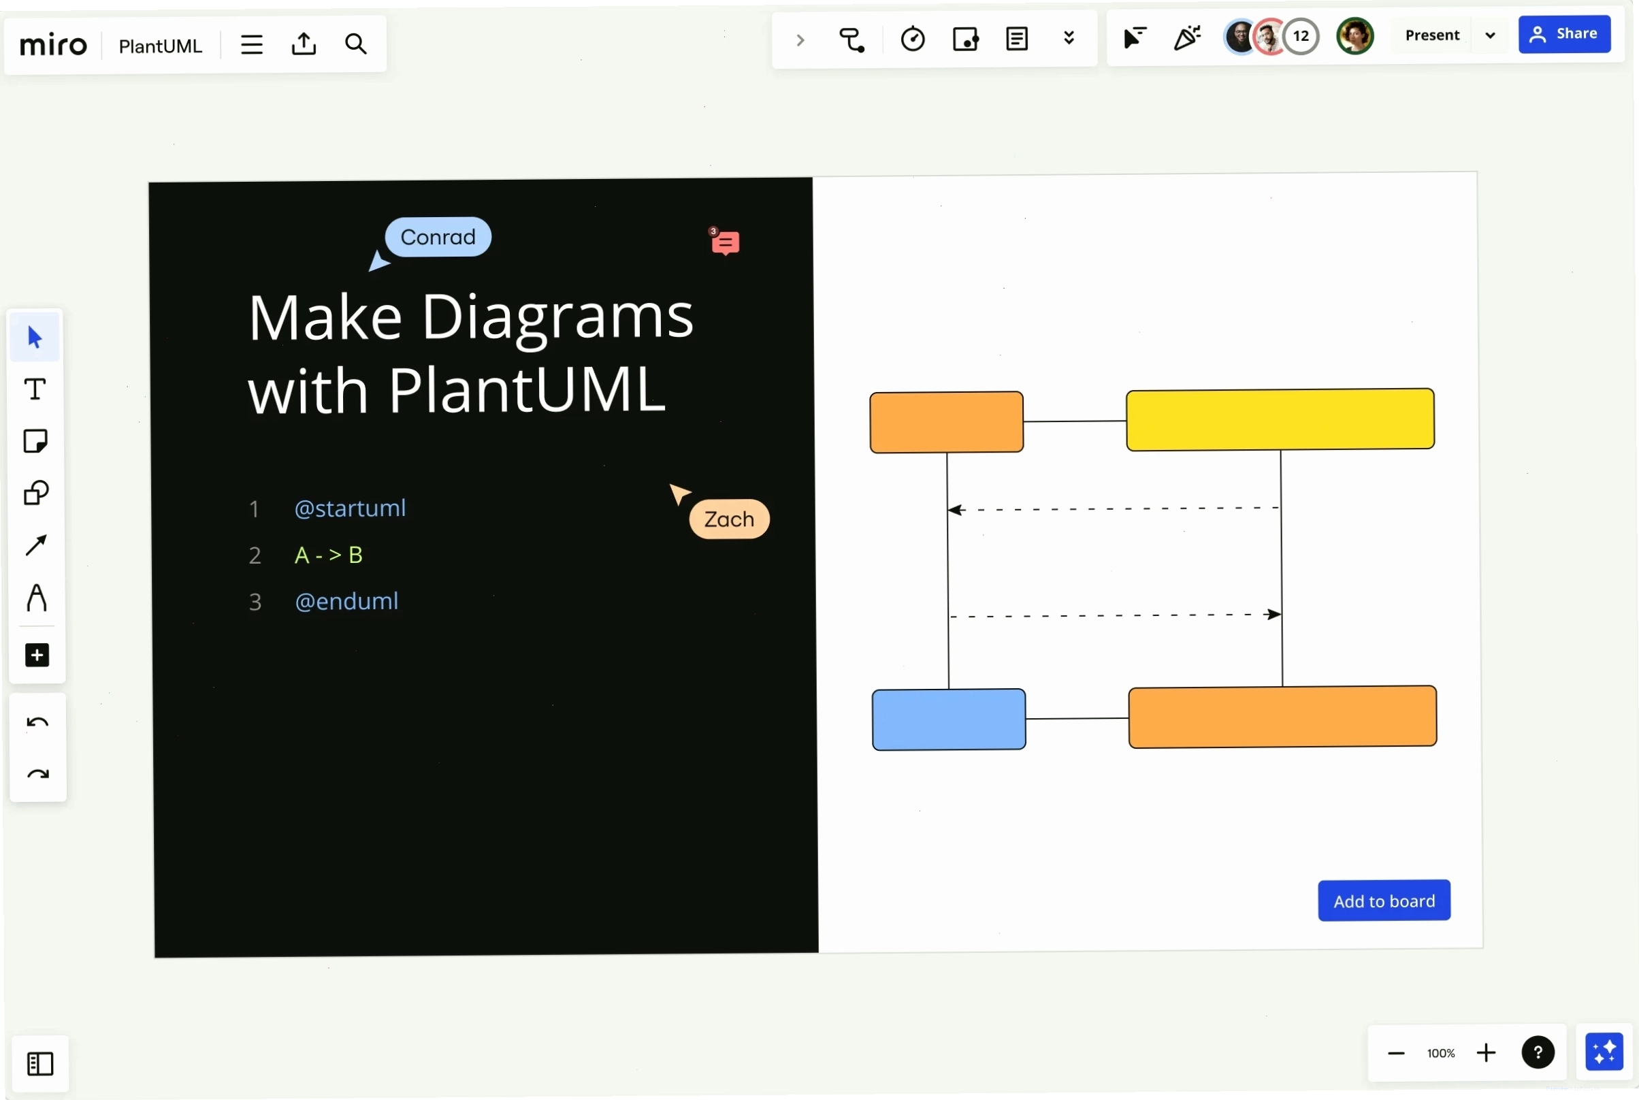The width and height of the screenshot is (1639, 1100).
Task: Zoom in with plus button
Action: pos(1484,1052)
